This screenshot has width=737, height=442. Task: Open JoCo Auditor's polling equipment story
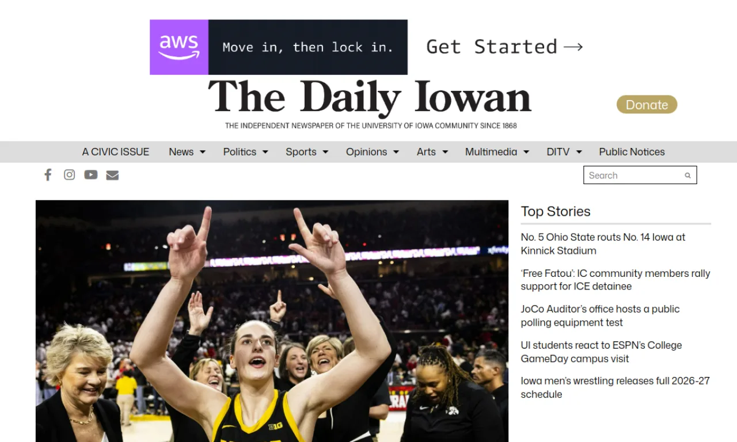point(600,316)
